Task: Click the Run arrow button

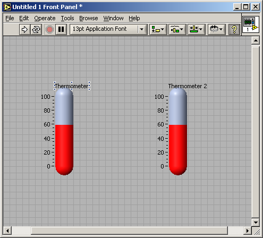Action: (24, 29)
